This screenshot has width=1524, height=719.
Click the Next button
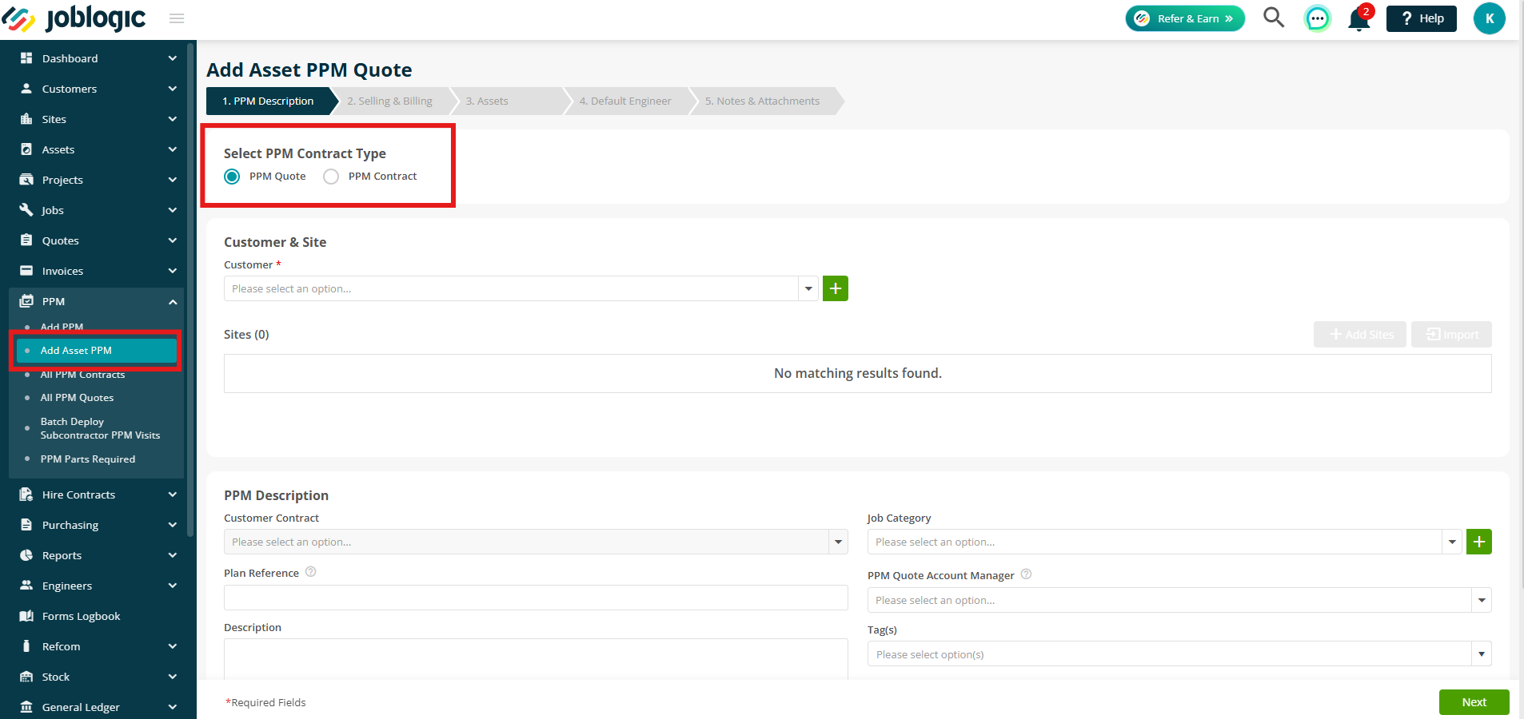[x=1474, y=702]
